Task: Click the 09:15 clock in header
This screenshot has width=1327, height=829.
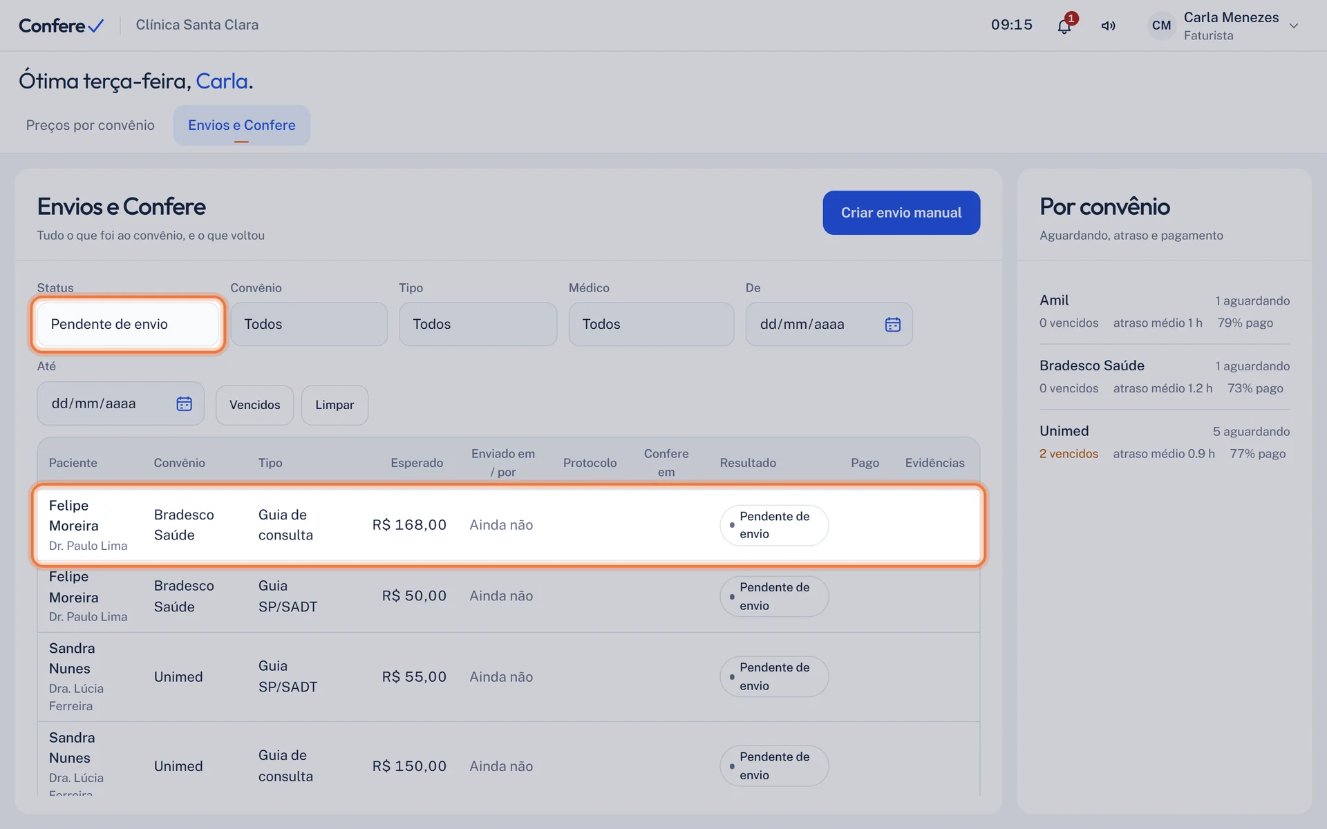Action: 1012,25
